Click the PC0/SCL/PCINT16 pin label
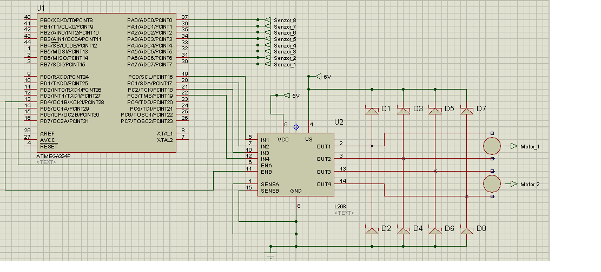 (150, 77)
